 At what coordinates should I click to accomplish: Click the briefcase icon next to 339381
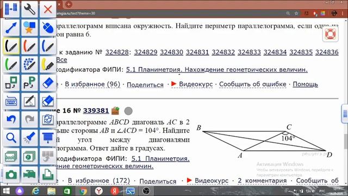[115, 111]
